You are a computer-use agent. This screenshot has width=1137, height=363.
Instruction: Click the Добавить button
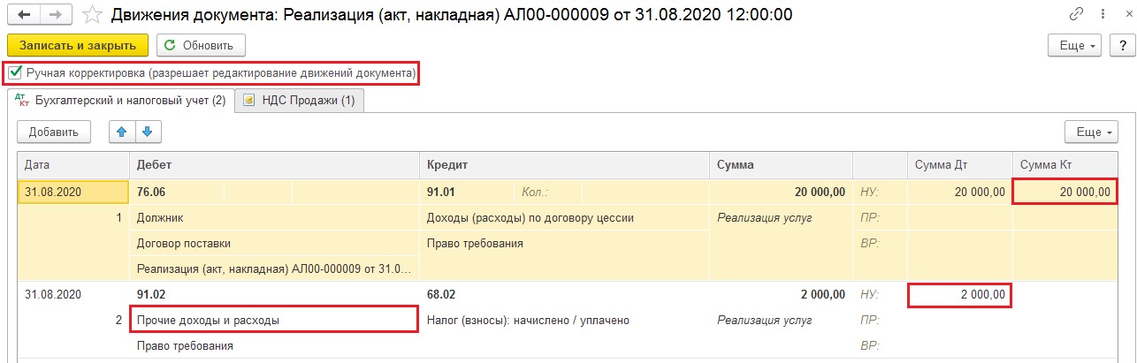tap(54, 132)
